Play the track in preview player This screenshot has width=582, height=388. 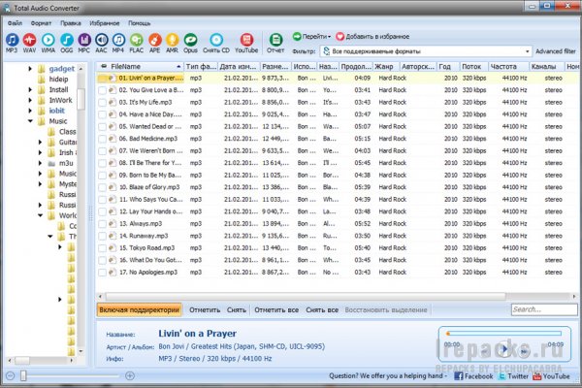504,349
